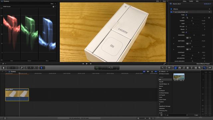This screenshot has width=213, height=120.
Task: Play the viewer video
Action: (87, 64)
